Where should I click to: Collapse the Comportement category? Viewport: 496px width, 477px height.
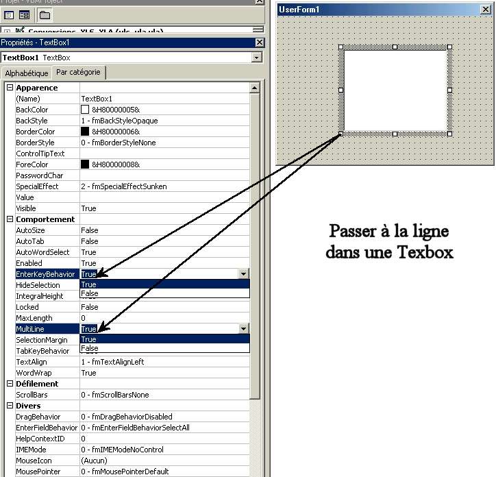(x=10, y=219)
